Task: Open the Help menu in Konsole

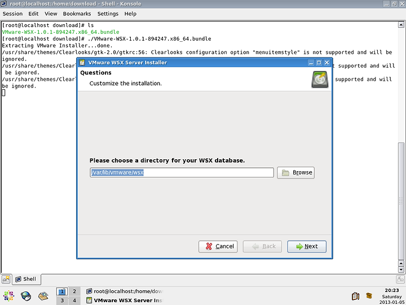Action: coord(130,14)
